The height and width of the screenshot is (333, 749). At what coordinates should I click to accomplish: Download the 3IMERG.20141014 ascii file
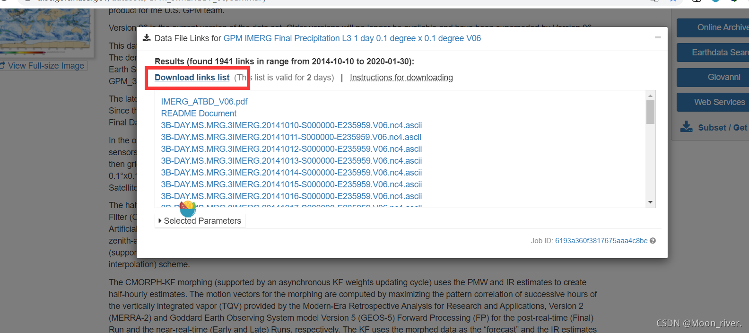(x=291, y=173)
